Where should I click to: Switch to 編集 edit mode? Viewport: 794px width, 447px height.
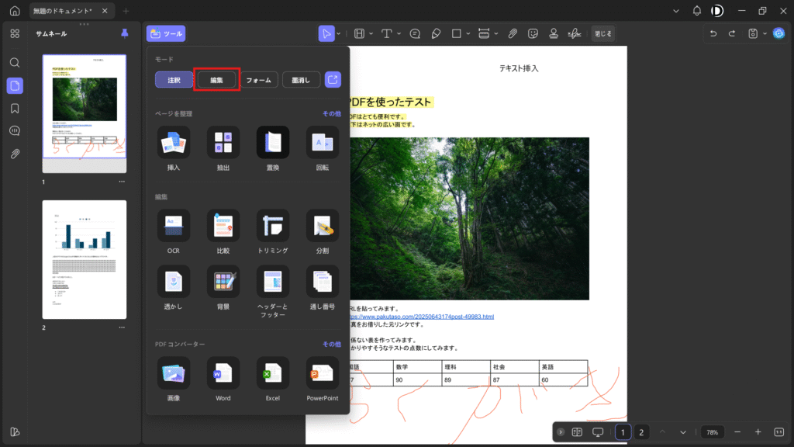[x=216, y=80]
